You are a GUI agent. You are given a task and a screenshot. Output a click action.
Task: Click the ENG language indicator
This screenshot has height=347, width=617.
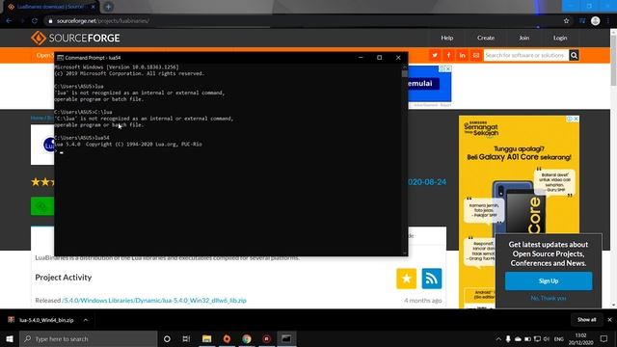[559, 338]
